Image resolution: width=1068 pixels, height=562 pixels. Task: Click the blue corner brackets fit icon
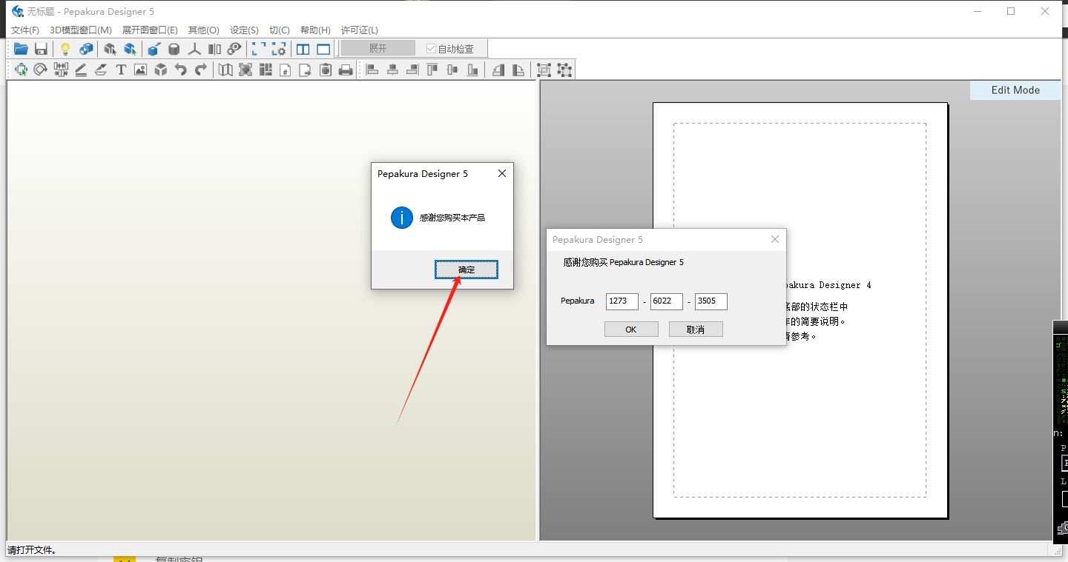[x=259, y=49]
